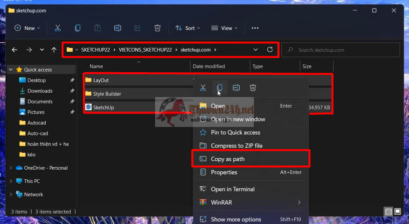This screenshot has width=409, height=224.
Task: Select OneDrive - Personal in sidebar
Action: coord(46,168)
